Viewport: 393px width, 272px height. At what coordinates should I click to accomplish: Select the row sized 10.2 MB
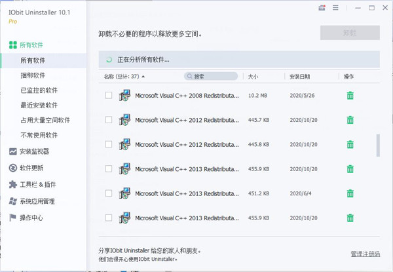tap(239, 96)
